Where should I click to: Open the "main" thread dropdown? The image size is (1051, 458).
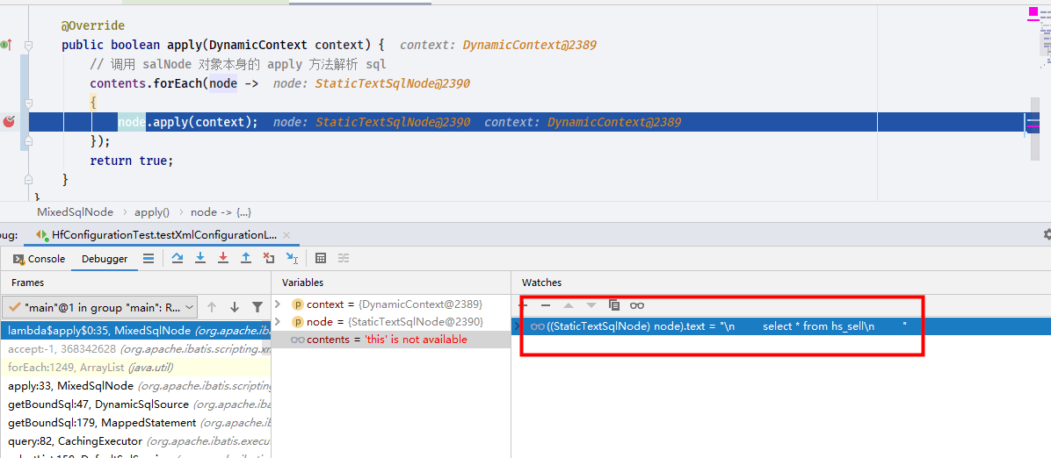coord(100,307)
